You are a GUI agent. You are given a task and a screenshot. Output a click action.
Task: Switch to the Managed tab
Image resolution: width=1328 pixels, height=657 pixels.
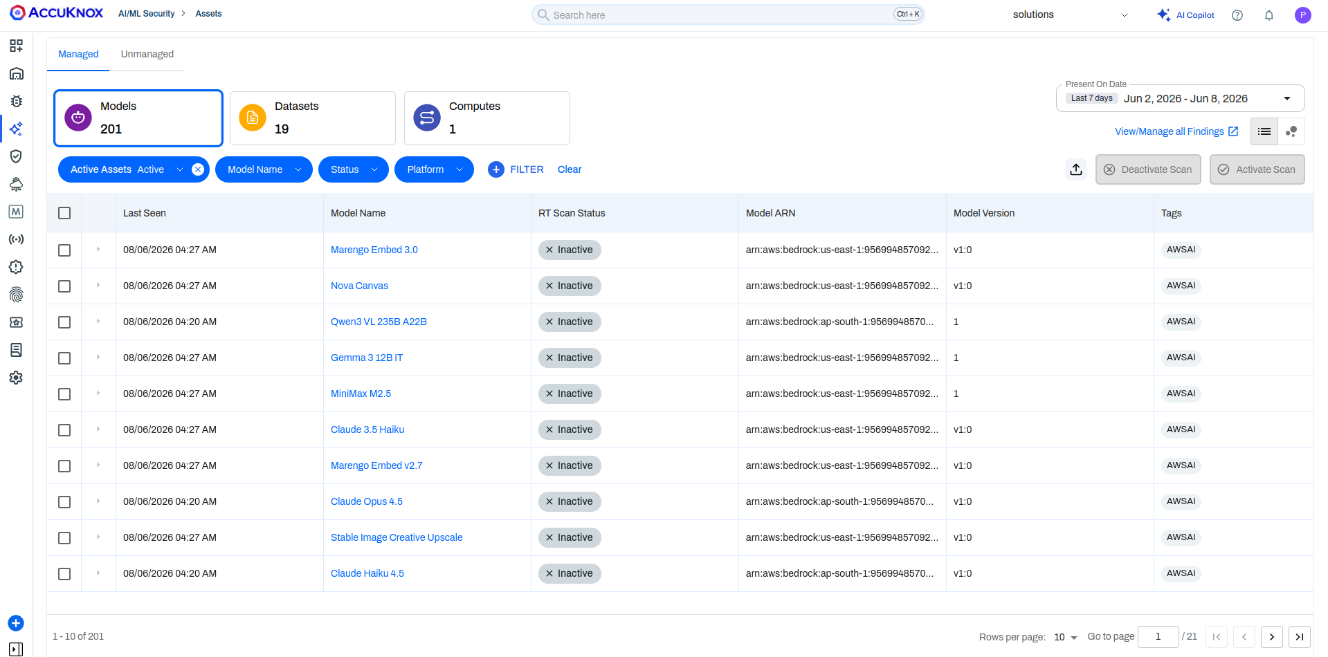pos(78,54)
